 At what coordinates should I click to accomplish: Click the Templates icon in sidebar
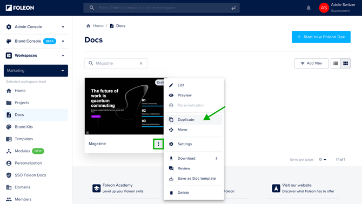coord(9,139)
